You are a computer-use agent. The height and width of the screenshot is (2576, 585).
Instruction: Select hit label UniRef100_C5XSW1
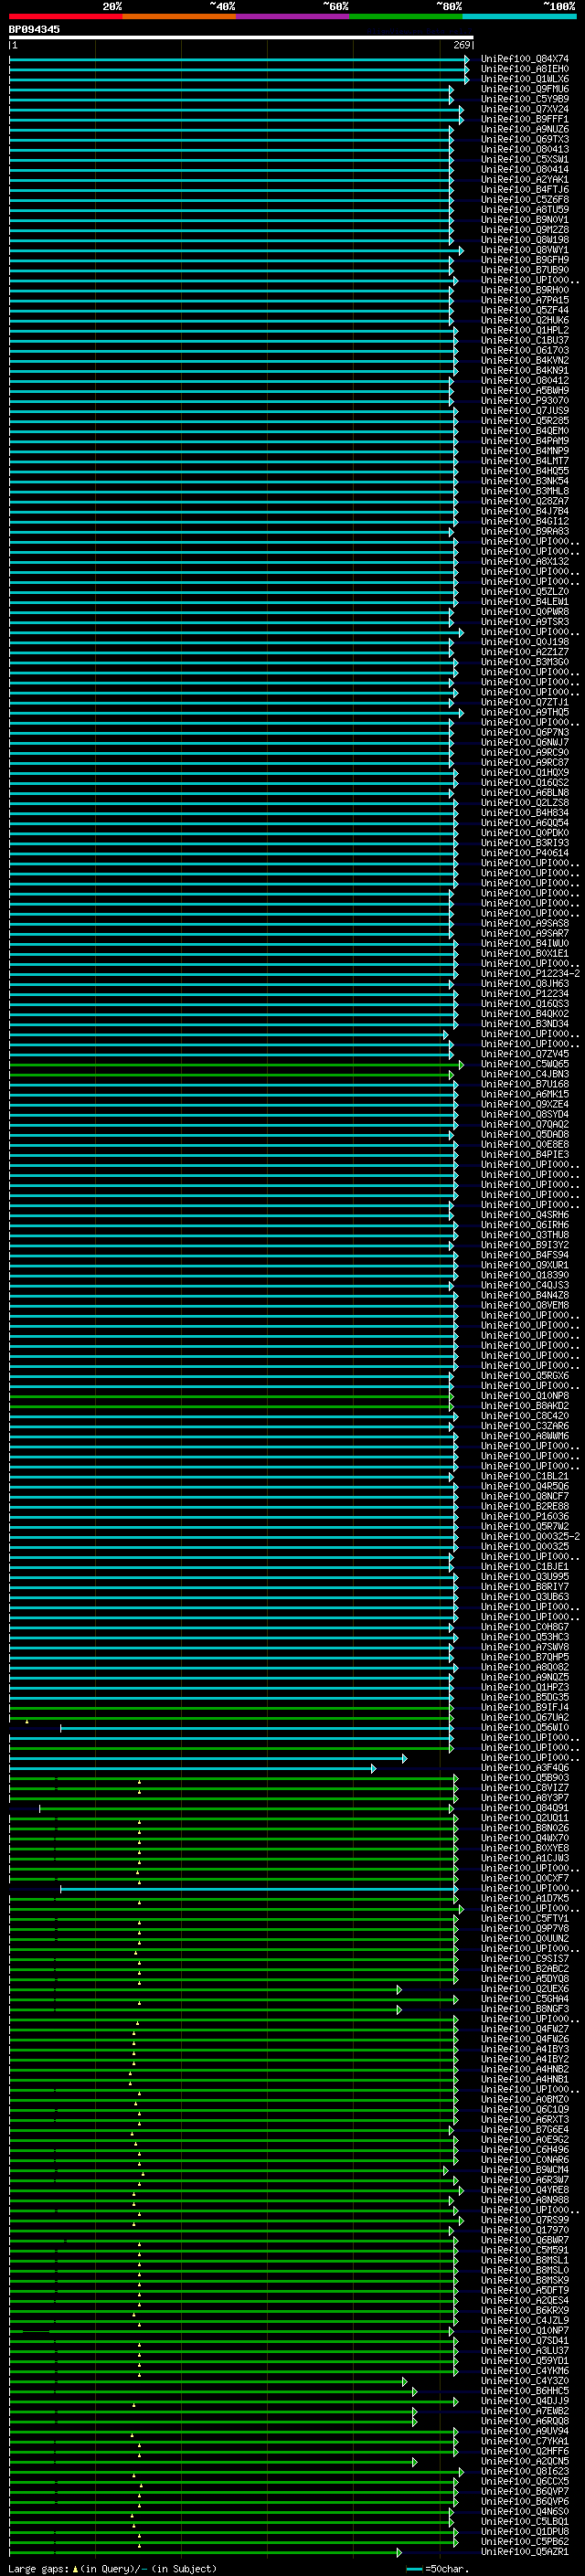click(x=524, y=159)
